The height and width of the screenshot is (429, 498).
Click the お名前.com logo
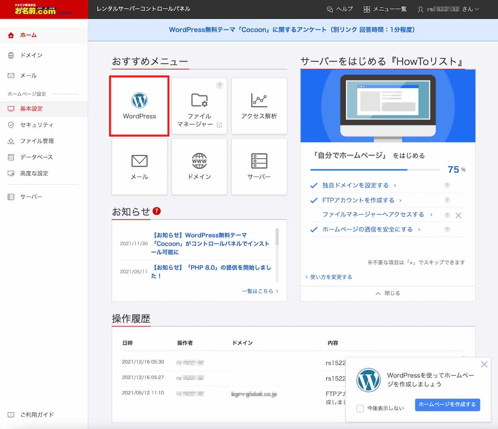click(35, 10)
